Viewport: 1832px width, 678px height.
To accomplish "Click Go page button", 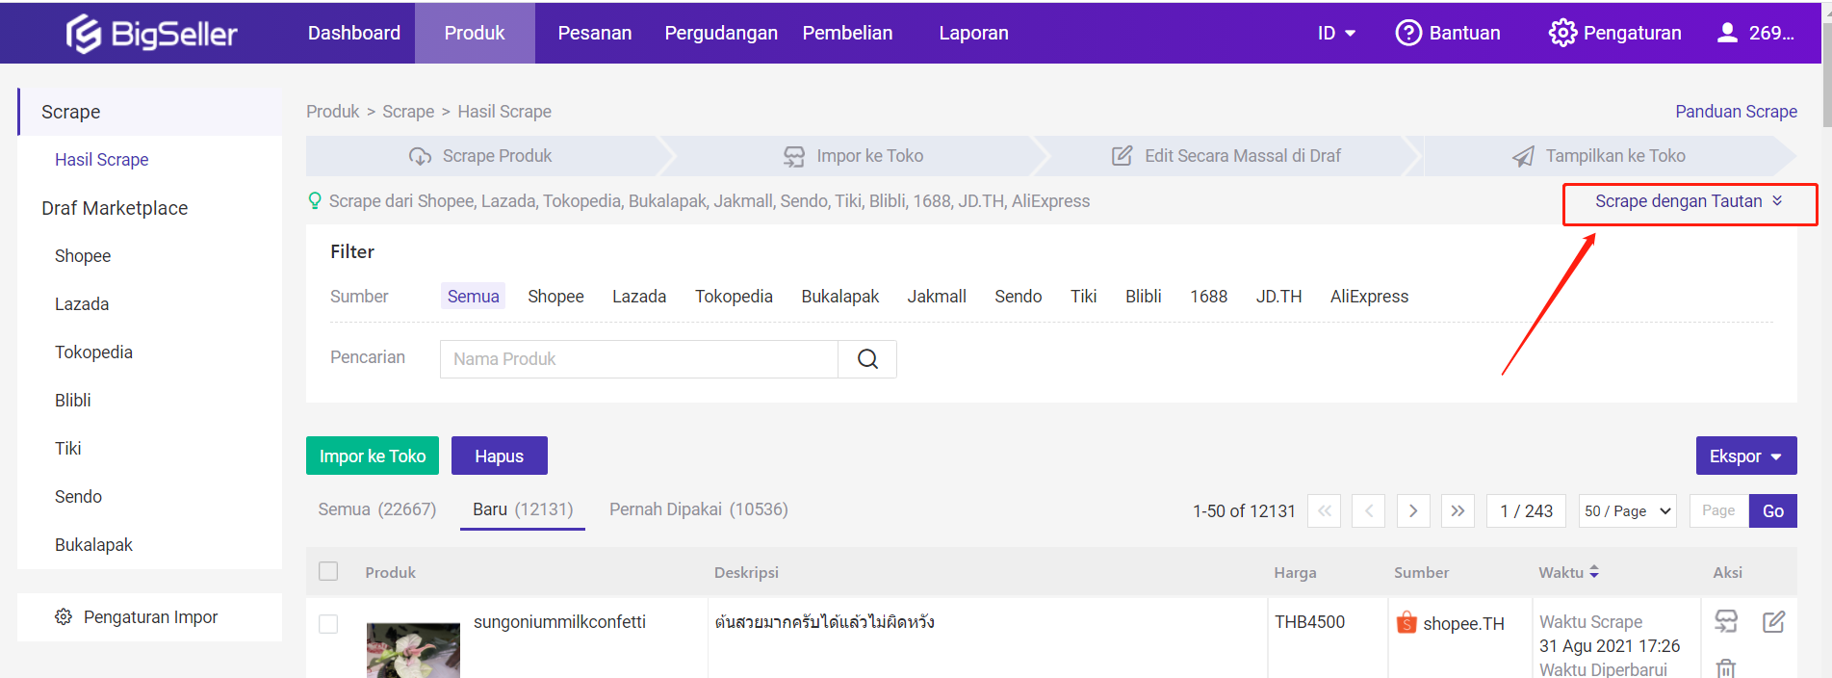I will coord(1773,511).
